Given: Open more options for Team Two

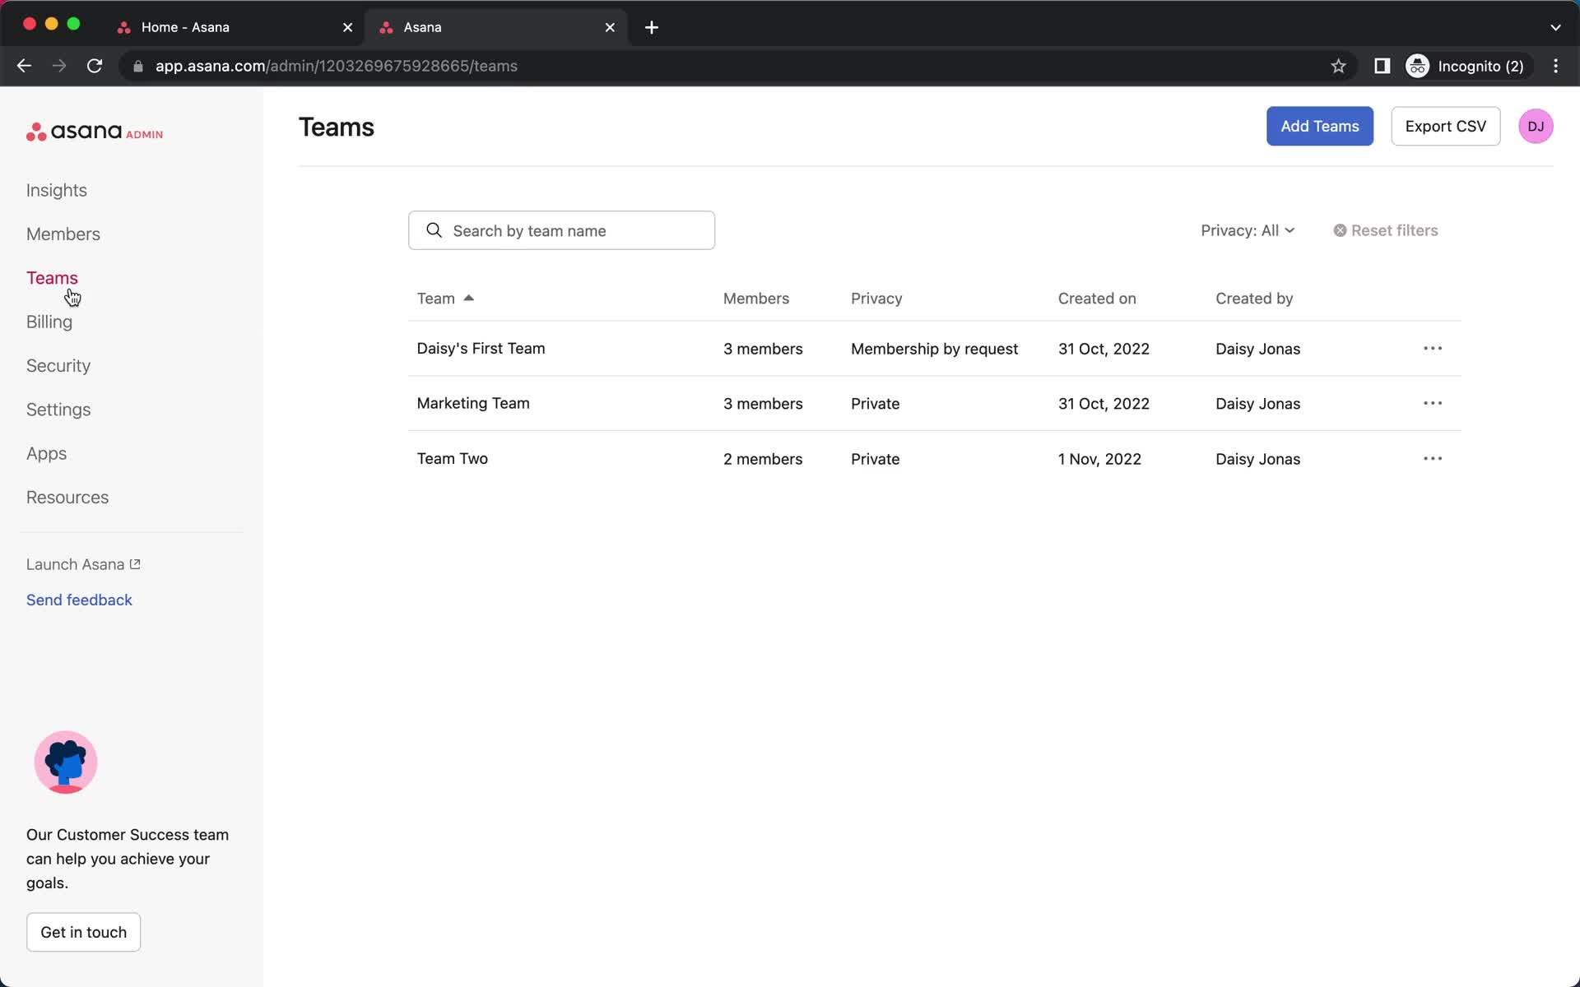Looking at the screenshot, I should 1433,459.
